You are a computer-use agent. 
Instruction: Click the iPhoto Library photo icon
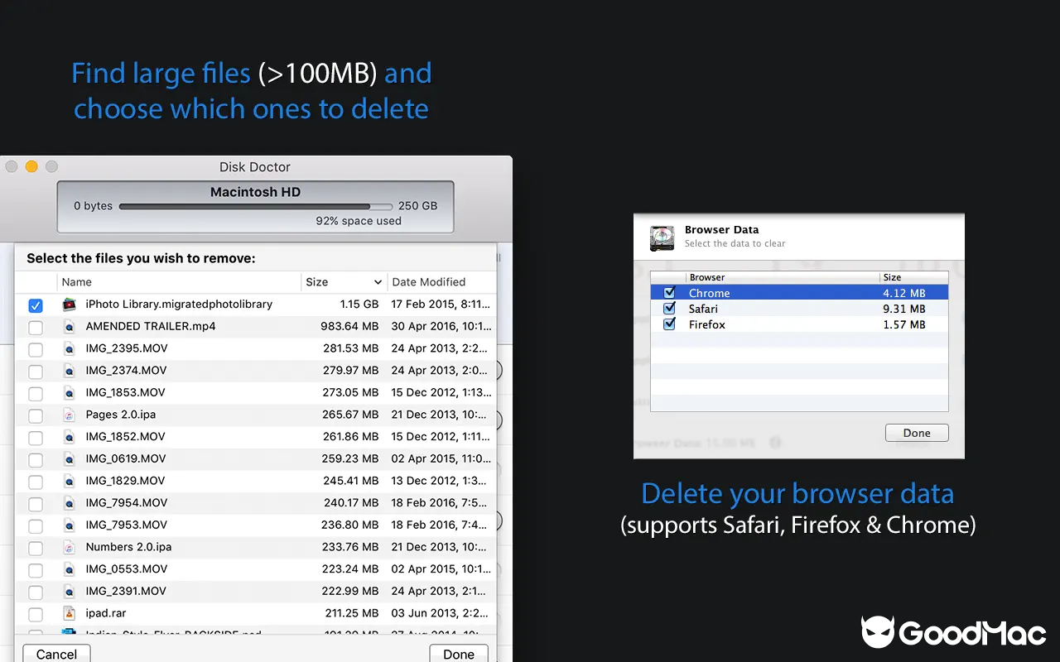[x=69, y=305]
